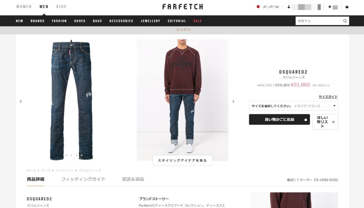The image size is (364, 208).
Task: Click 買い物かごに追加 button
Action: 279,119
